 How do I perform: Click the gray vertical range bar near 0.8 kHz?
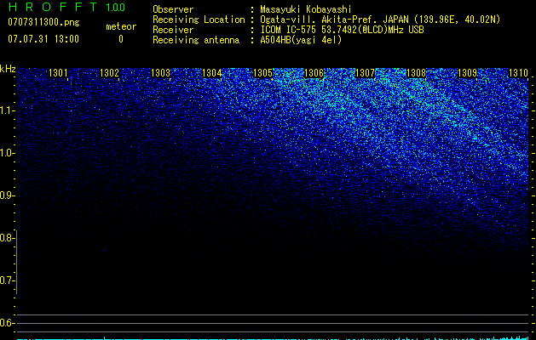click(17, 262)
